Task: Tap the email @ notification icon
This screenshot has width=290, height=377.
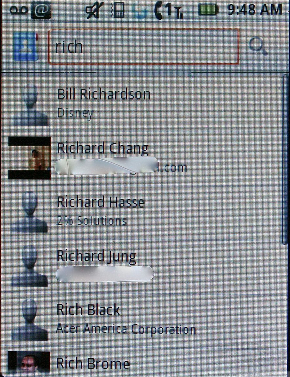Action: [41, 10]
